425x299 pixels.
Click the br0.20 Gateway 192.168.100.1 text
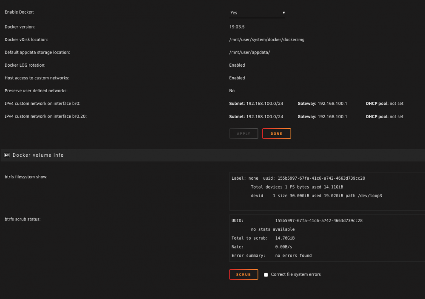(x=322, y=116)
